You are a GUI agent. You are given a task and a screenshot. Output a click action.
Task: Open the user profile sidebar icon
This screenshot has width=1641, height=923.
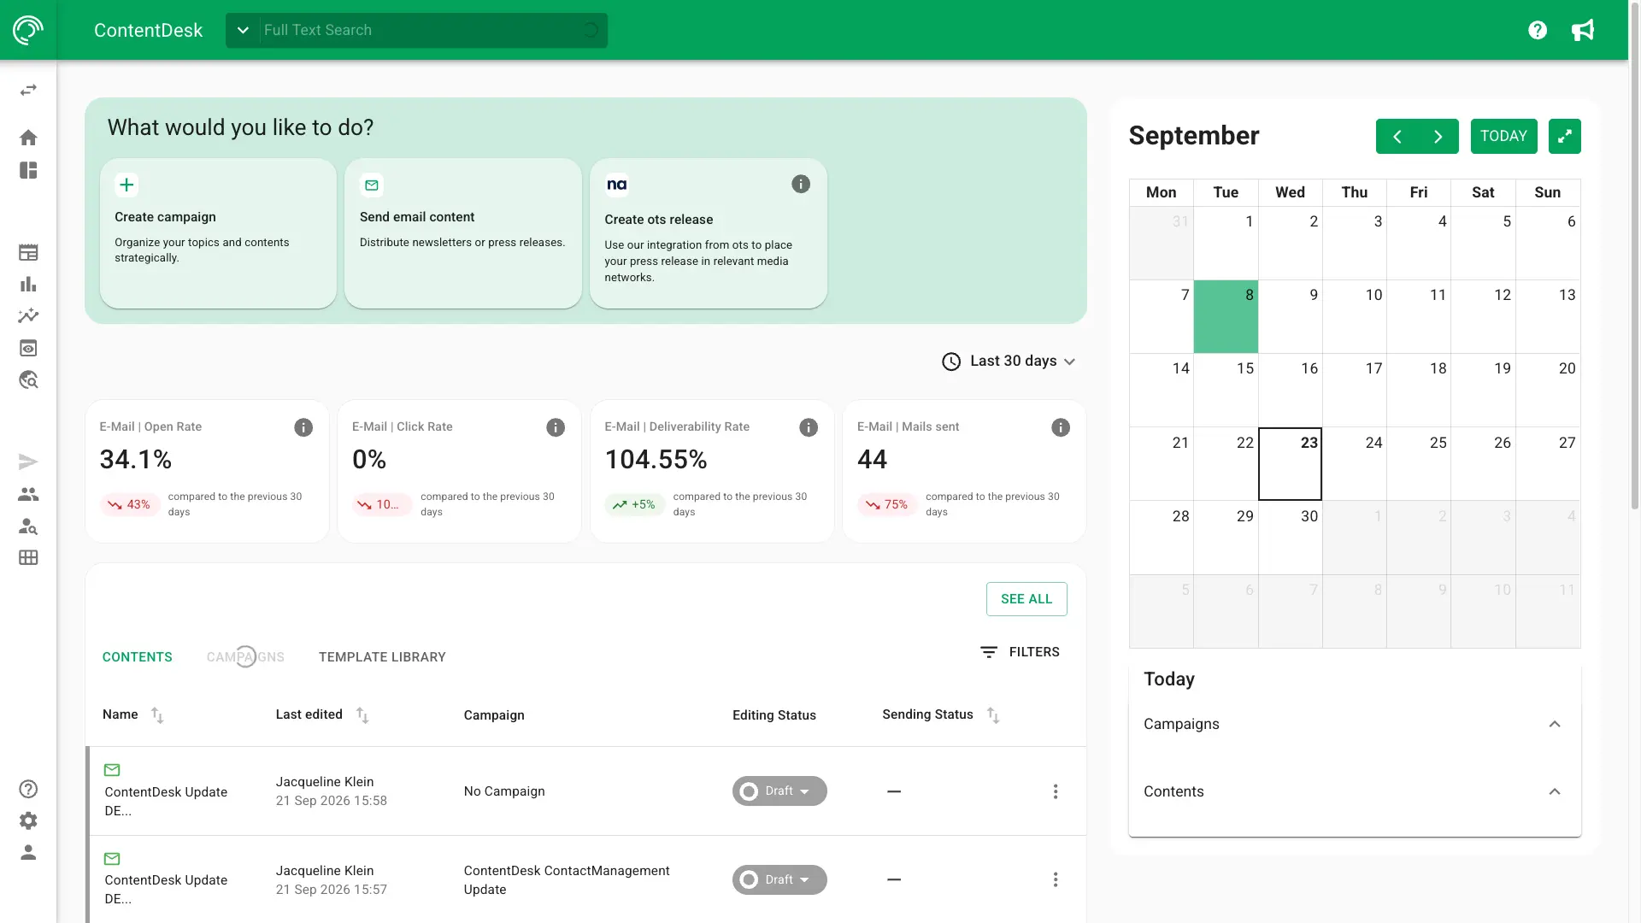pyautogui.click(x=28, y=852)
